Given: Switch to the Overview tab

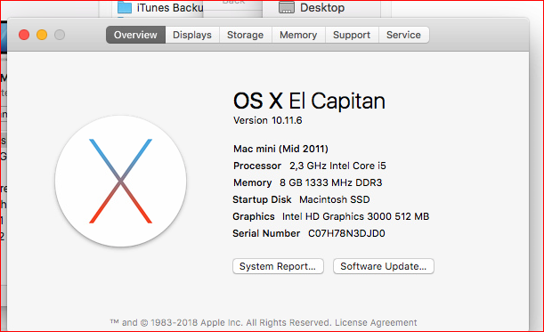Looking at the screenshot, I should (x=135, y=35).
